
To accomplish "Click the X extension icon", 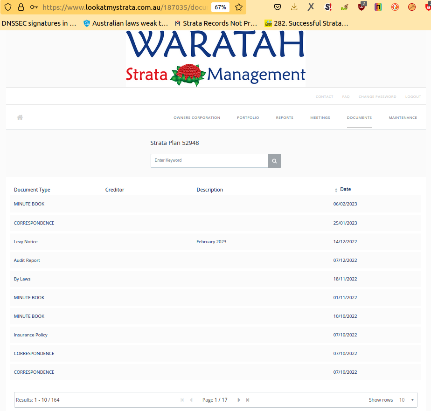I will coord(311,7).
